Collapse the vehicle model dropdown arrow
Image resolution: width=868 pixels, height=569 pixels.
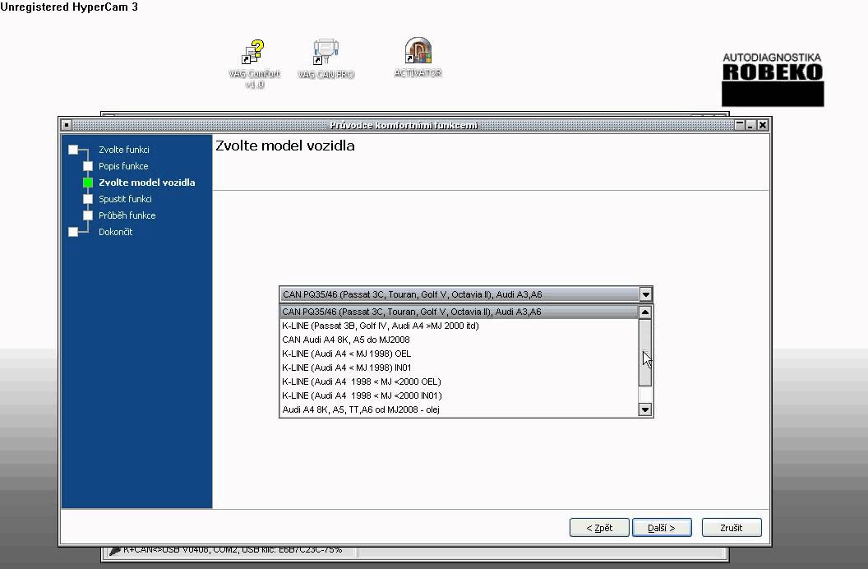(x=645, y=294)
